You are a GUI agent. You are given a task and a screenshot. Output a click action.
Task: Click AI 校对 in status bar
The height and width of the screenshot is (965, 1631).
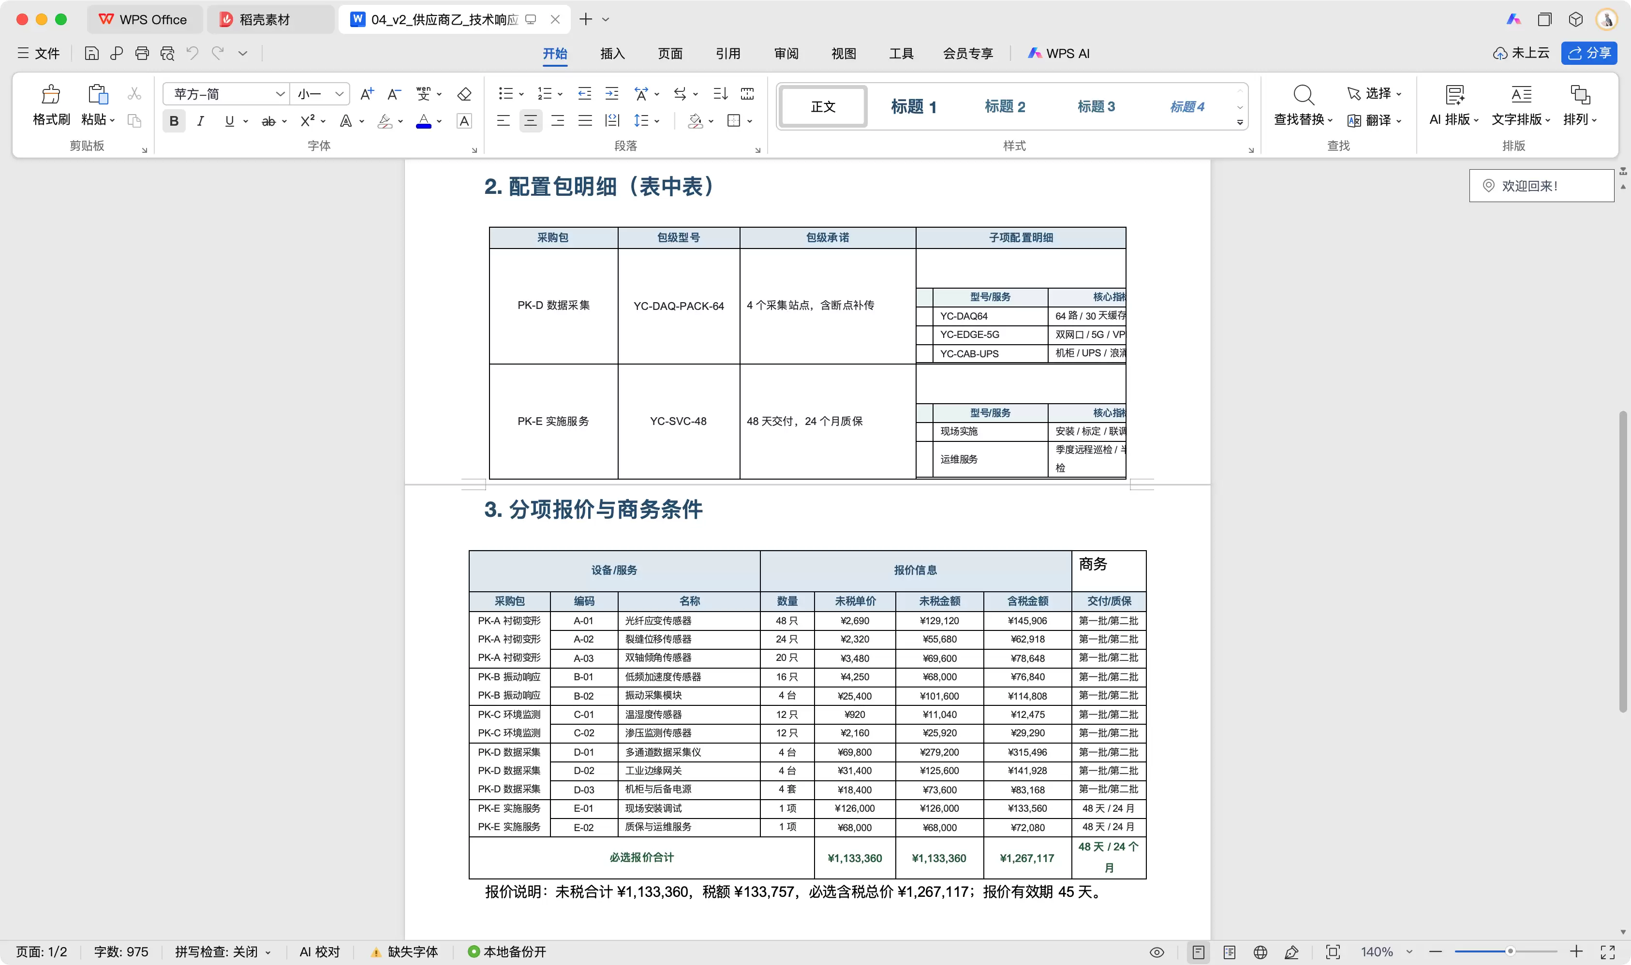319,952
